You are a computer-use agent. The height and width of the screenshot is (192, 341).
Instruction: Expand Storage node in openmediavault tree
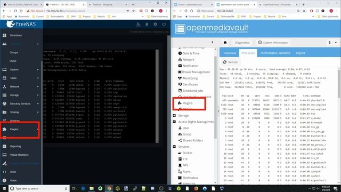174,116
